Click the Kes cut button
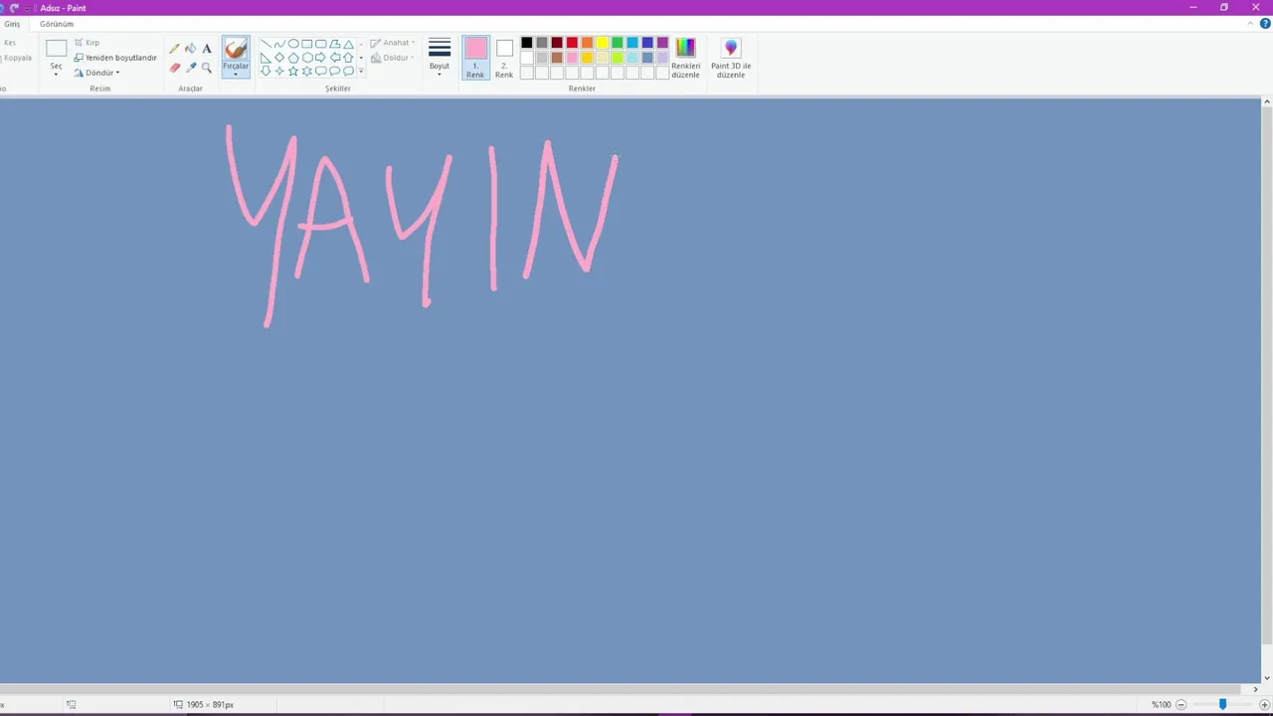The height and width of the screenshot is (716, 1273). click(x=10, y=43)
